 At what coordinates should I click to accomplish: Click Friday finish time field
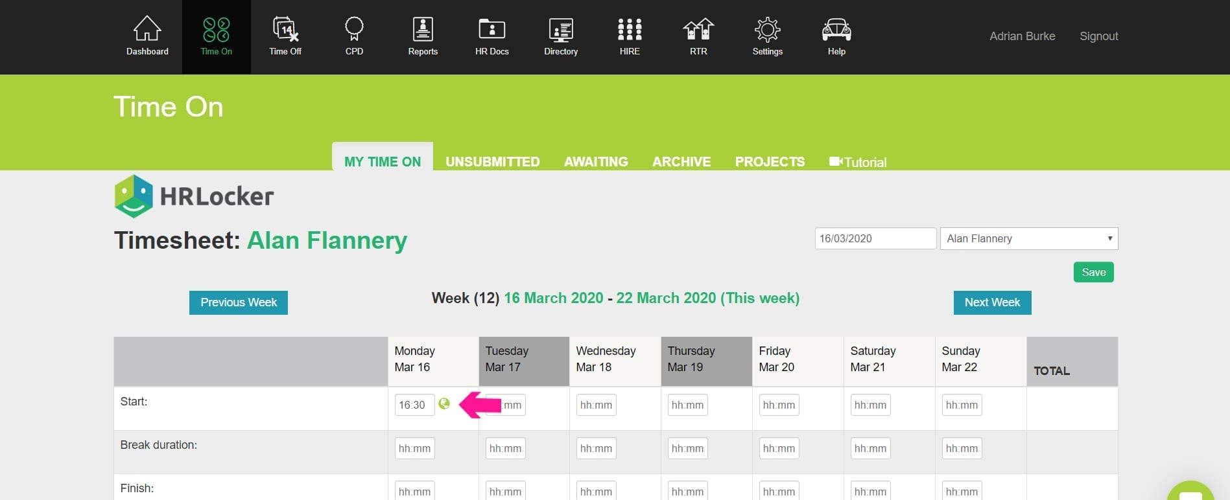(779, 491)
